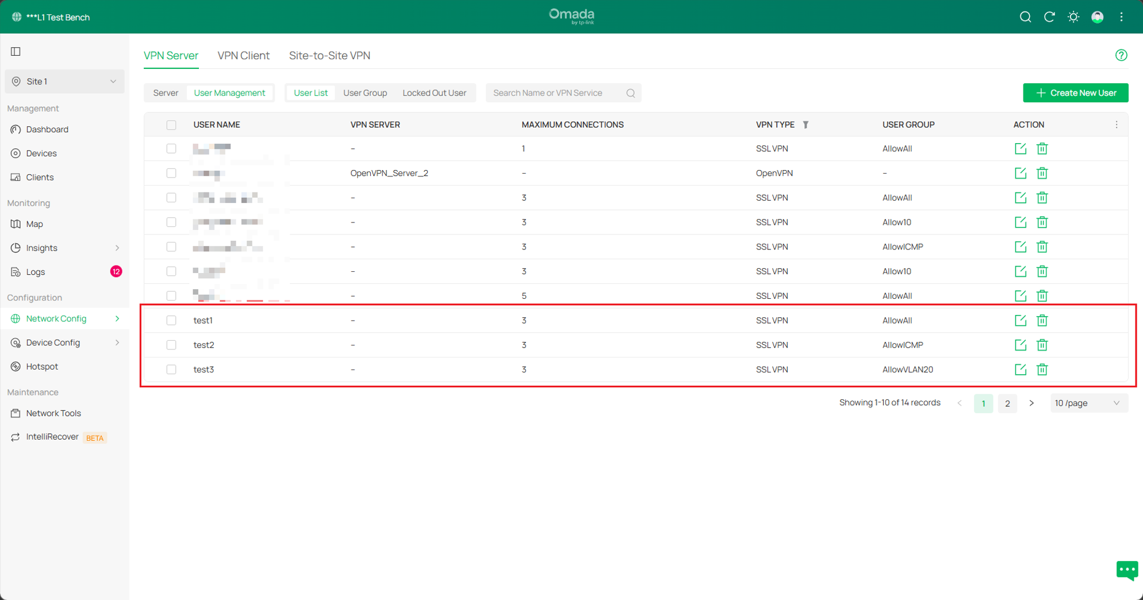Viewport: 1143px width, 600px height.
Task: Collapse the sidebar with the panel icon
Action: (16, 52)
